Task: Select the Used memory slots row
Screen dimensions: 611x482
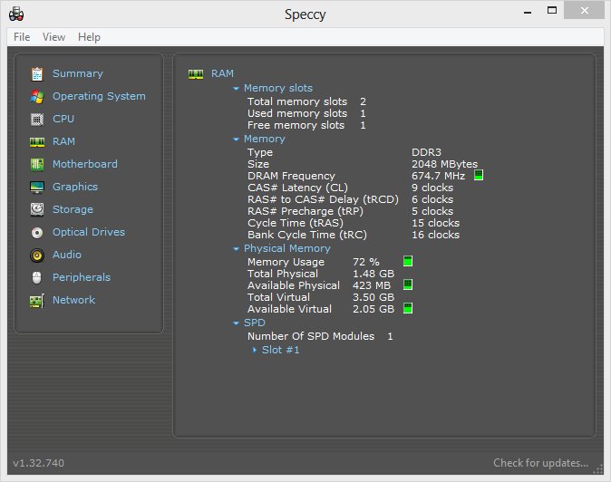Action: tap(306, 113)
